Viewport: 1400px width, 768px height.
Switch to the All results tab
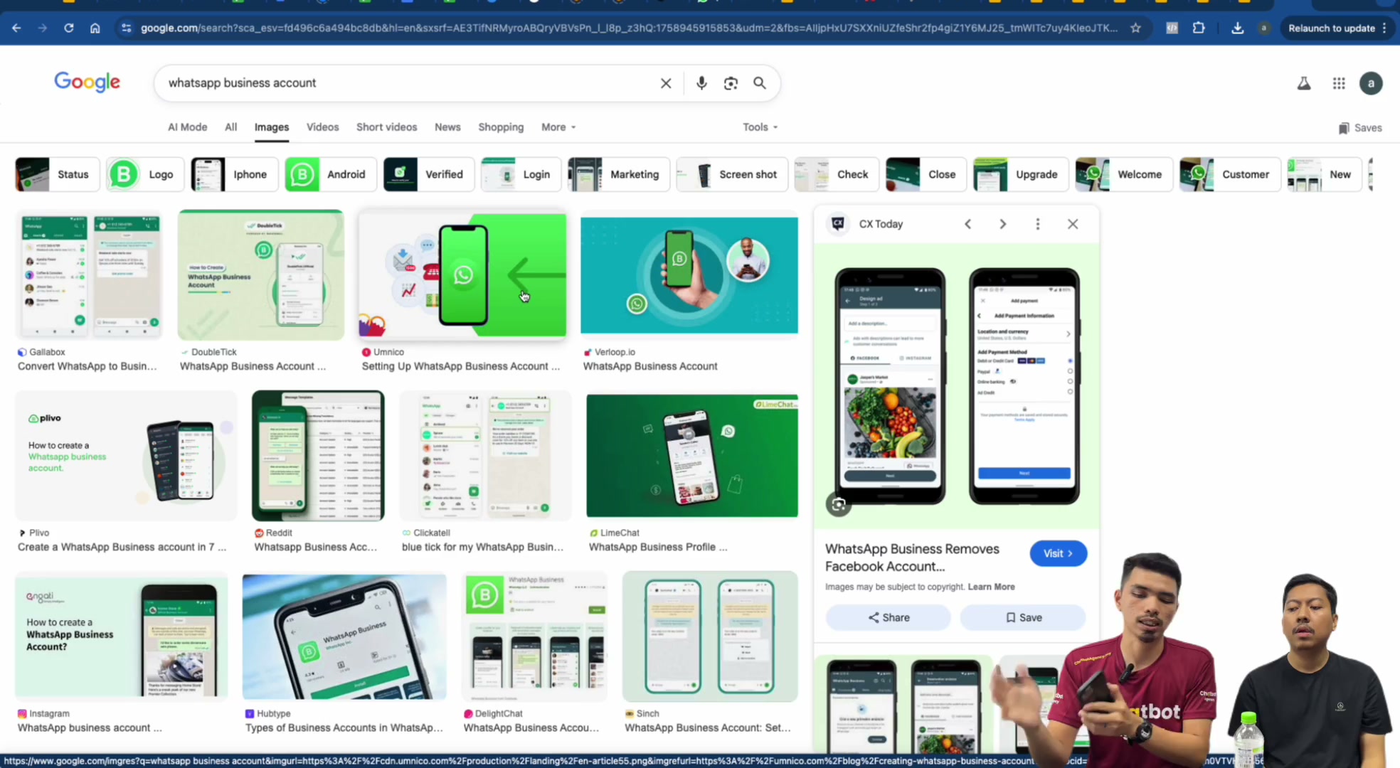tap(230, 127)
